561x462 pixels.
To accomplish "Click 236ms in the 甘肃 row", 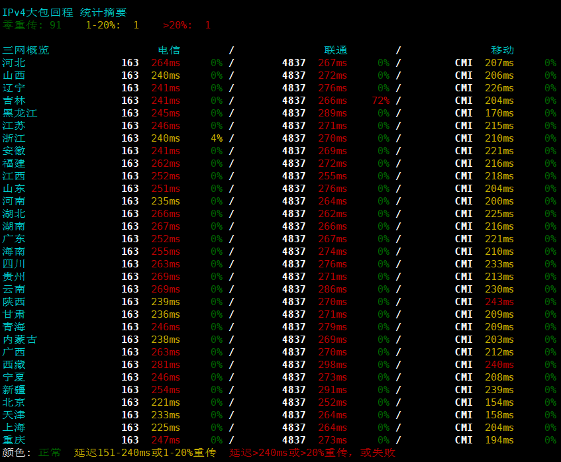I will 166,314.
